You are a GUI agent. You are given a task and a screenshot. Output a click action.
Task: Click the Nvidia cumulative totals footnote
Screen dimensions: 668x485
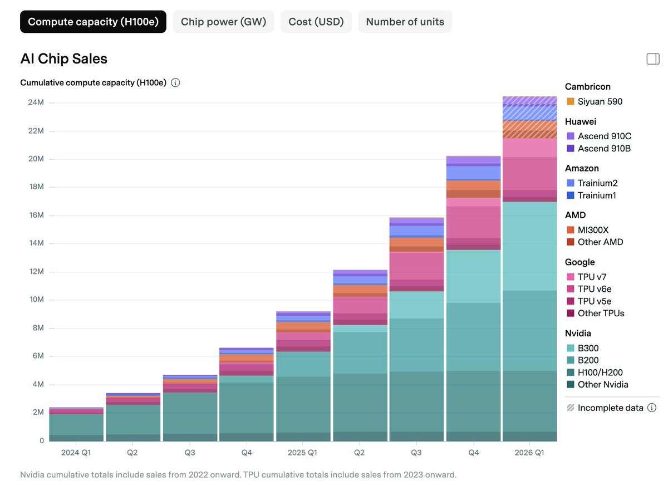pos(238,475)
